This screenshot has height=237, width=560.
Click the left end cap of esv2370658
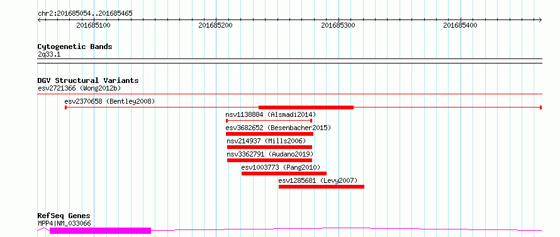(65, 107)
